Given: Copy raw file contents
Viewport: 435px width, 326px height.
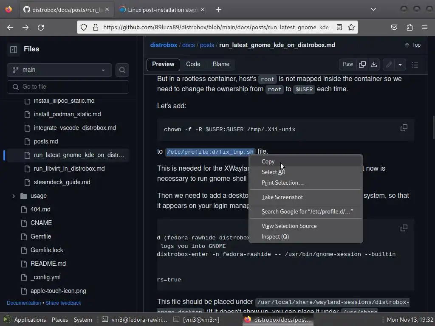Looking at the screenshot, I should click(362, 65).
